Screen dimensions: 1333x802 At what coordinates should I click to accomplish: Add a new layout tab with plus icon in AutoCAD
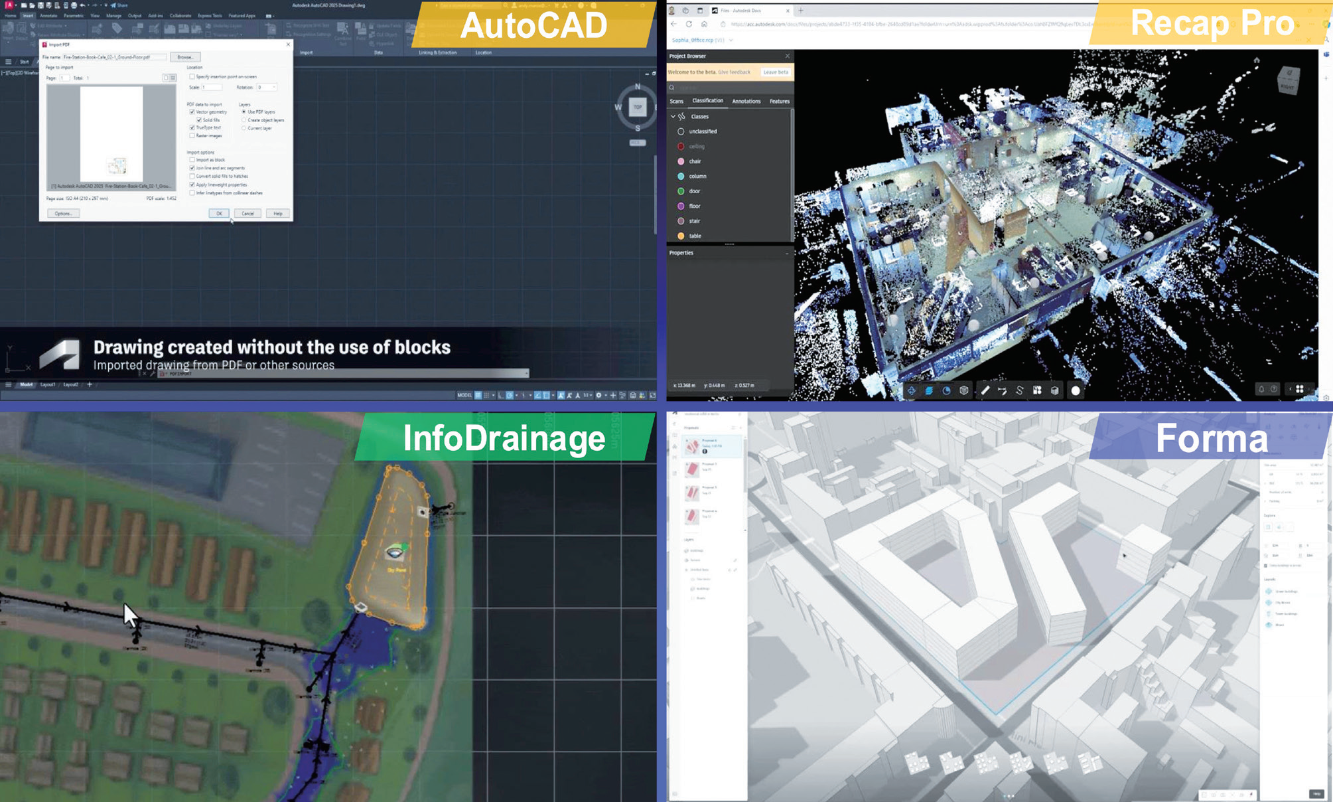[90, 384]
